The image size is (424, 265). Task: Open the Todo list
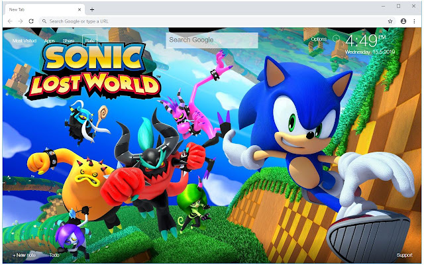54,255
